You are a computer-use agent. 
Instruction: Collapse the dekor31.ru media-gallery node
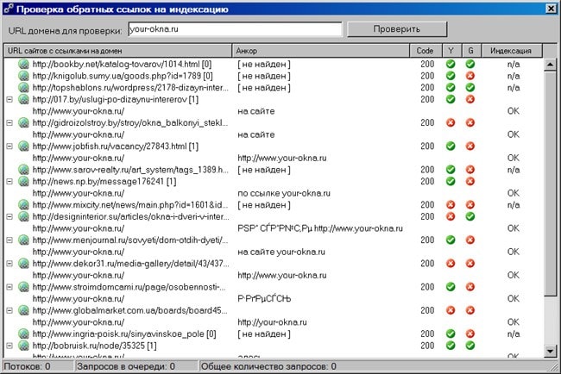[x=9, y=263]
